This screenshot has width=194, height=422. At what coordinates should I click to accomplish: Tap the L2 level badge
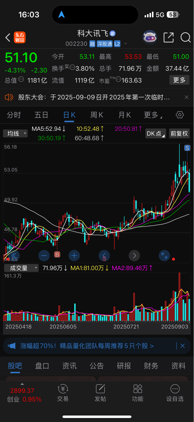(117, 44)
